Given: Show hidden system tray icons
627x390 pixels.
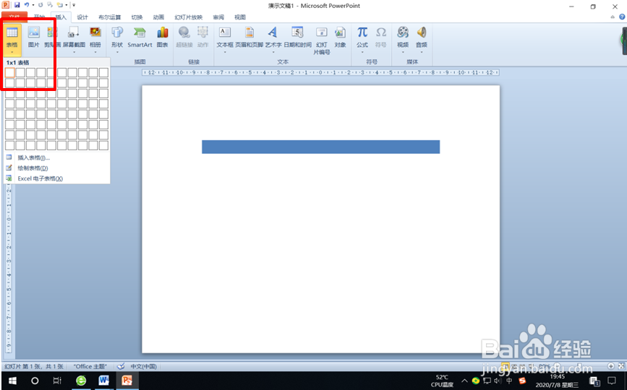Looking at the screenshot, I should point(464,381).
